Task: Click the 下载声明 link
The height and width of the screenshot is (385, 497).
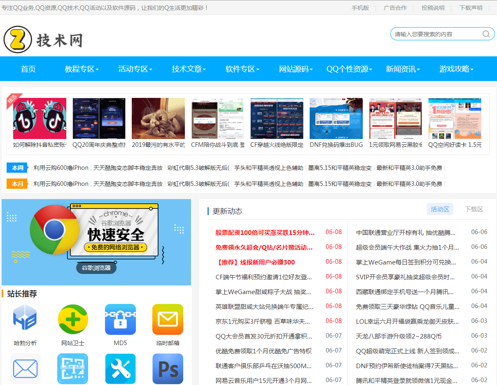Action: pyautogui.click(x=471, y=7)
